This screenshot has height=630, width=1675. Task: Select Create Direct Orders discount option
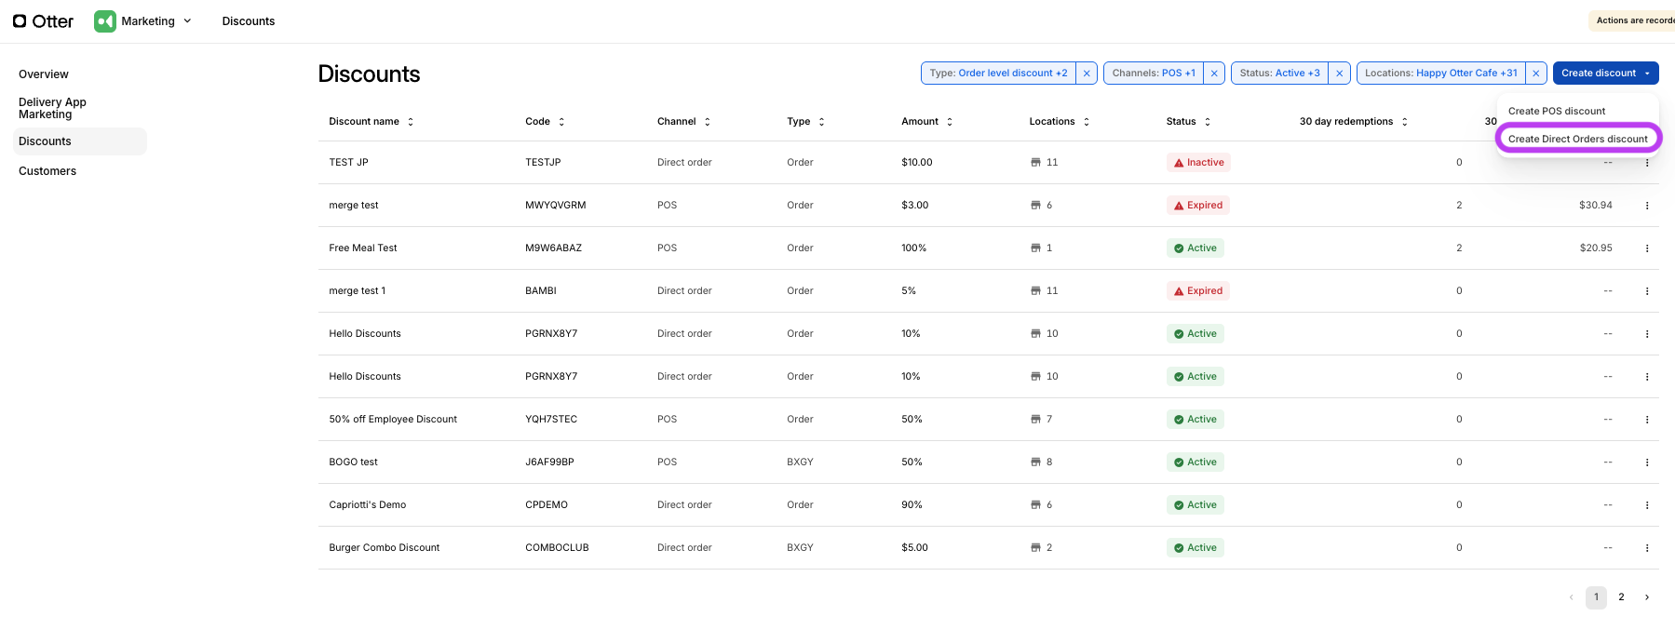(1577, 140)
